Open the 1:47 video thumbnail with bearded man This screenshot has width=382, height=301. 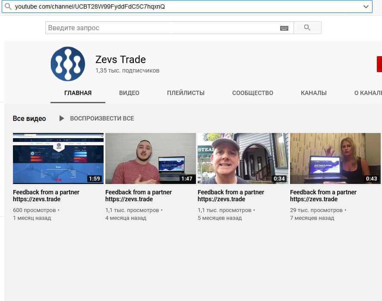tap(151, 158)
